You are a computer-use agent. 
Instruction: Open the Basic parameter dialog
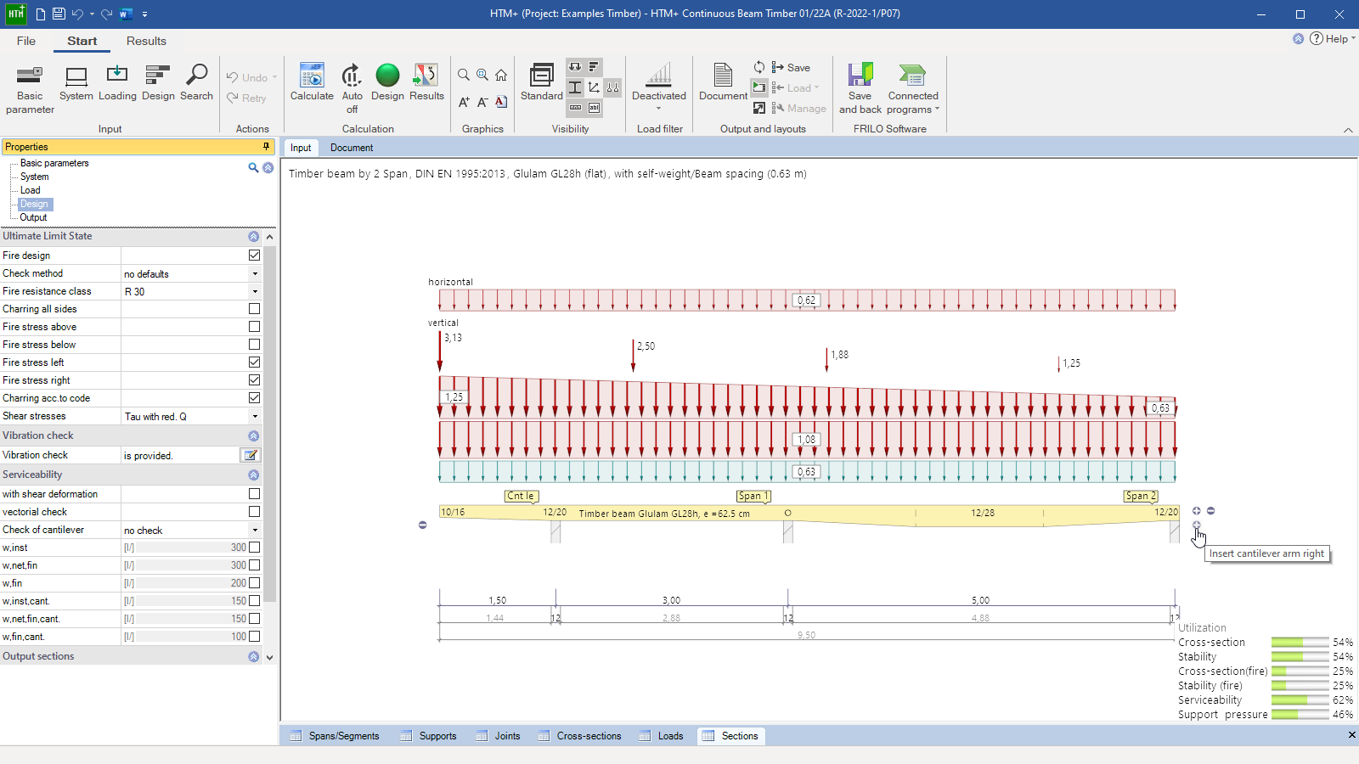pos(30,89)
